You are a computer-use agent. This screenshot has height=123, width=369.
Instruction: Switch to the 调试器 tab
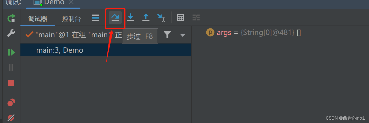(38, 19)
